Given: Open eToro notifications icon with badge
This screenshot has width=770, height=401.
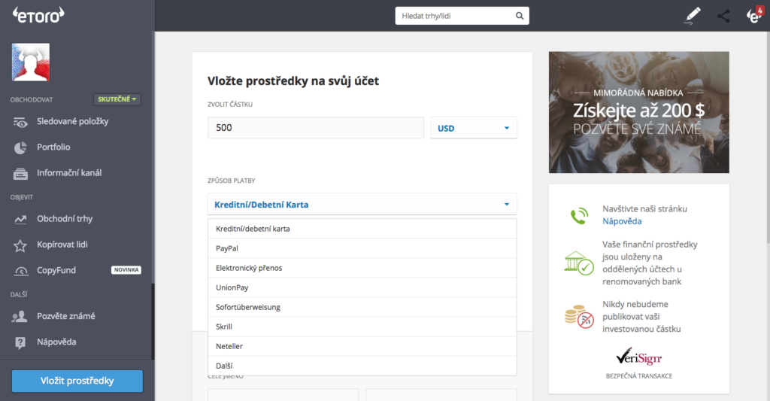Looking at the screenshot, I should click(753, 15).
